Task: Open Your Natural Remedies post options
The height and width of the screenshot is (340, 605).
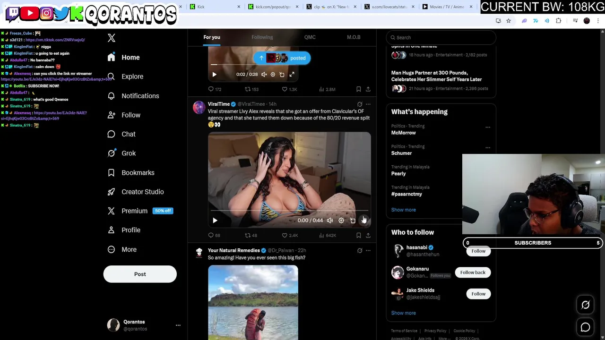Action: tap(368, 251)
